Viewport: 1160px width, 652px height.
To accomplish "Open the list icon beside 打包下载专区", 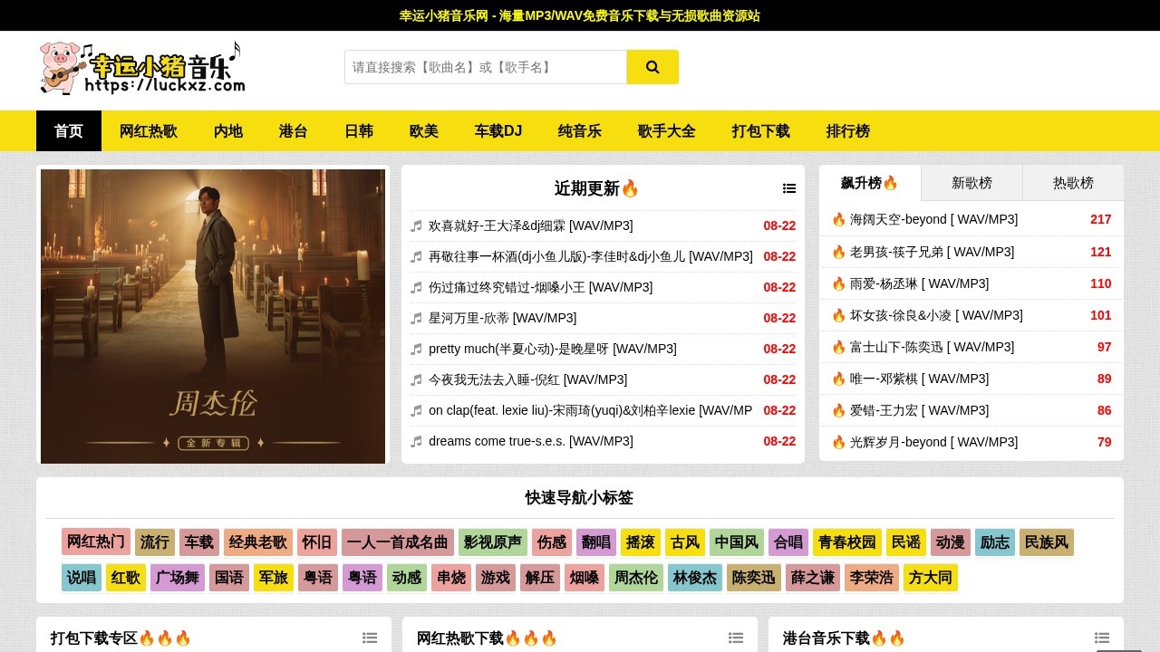I will pos(370,638).
